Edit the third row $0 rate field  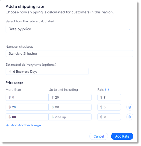tap(109, 117)
